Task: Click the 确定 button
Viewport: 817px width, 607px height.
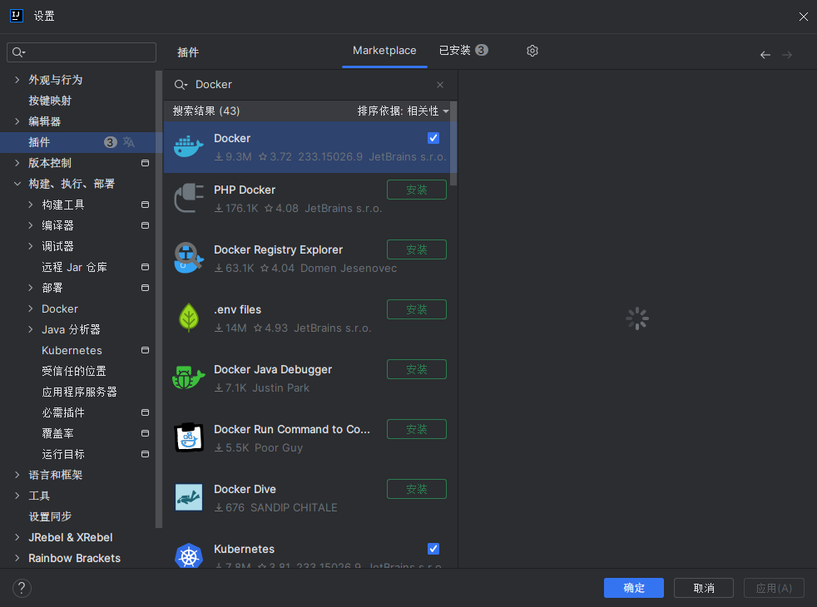Action: point(634,588)
